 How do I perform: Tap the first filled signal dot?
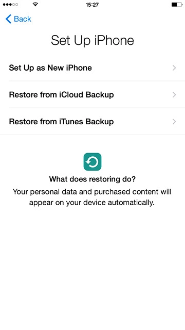pyautogui.click(x=4, y=5)
